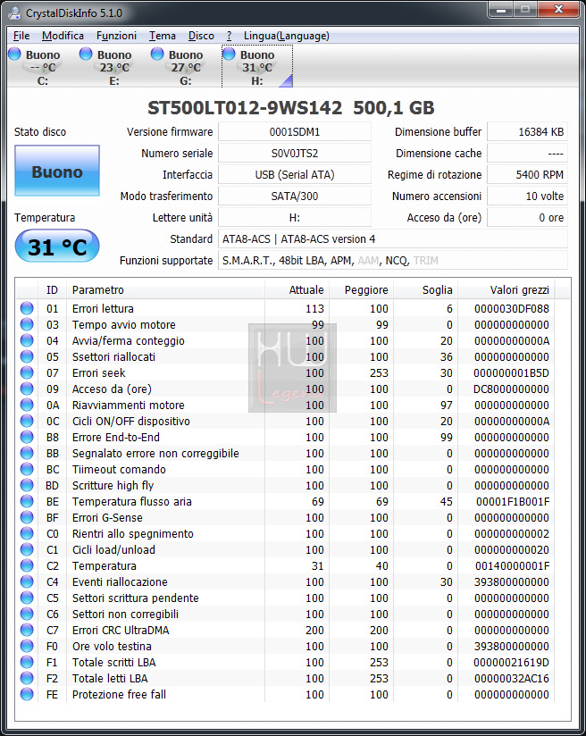Select the H: drive tab at 31 °C

click(x=257, y=67)
